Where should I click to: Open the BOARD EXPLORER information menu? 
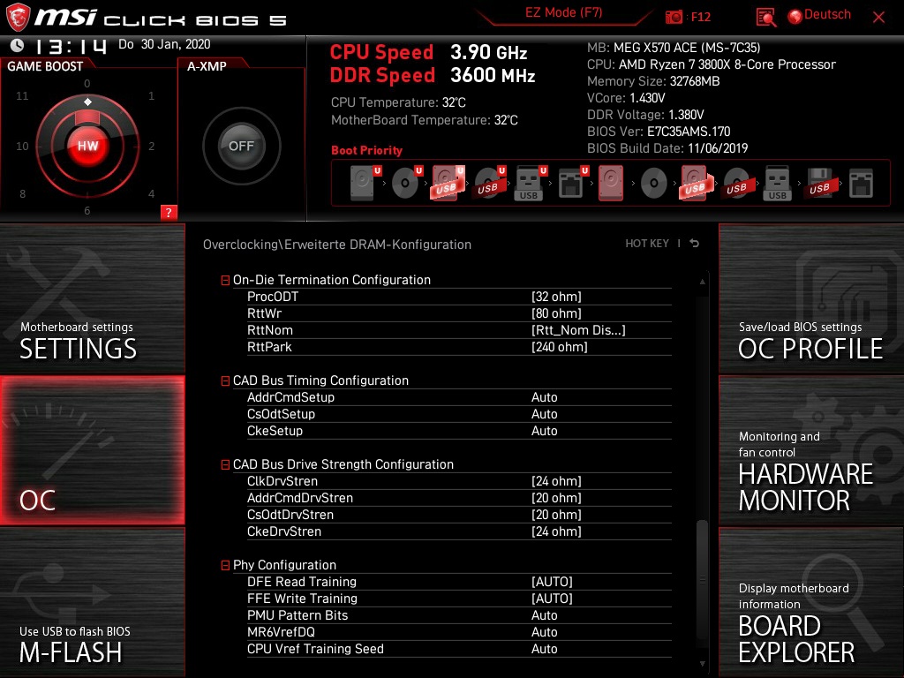coord(811,602)
